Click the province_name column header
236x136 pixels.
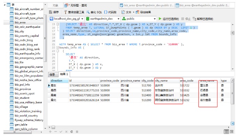pyautogui.click(x=130, y=81)
